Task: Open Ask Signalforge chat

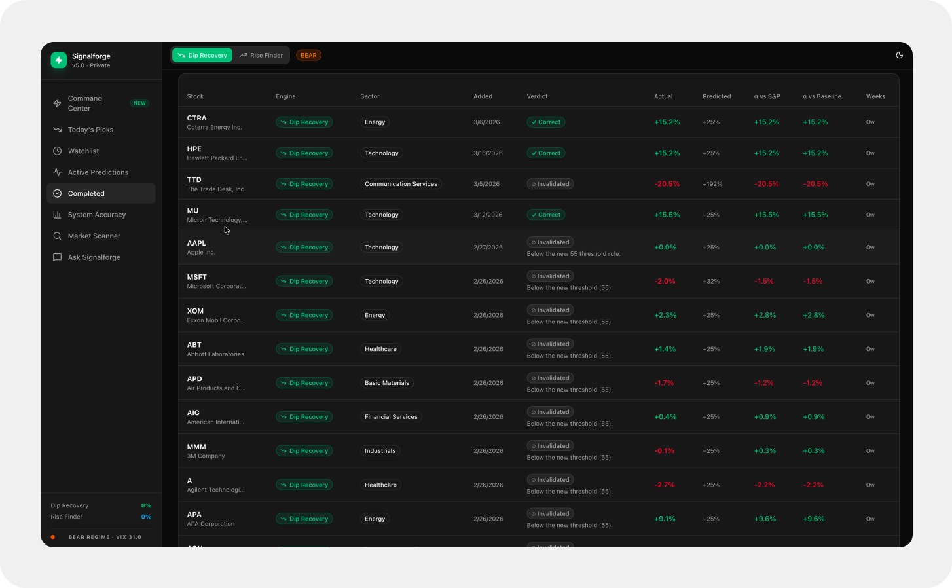Action: [x=101, y=257]
